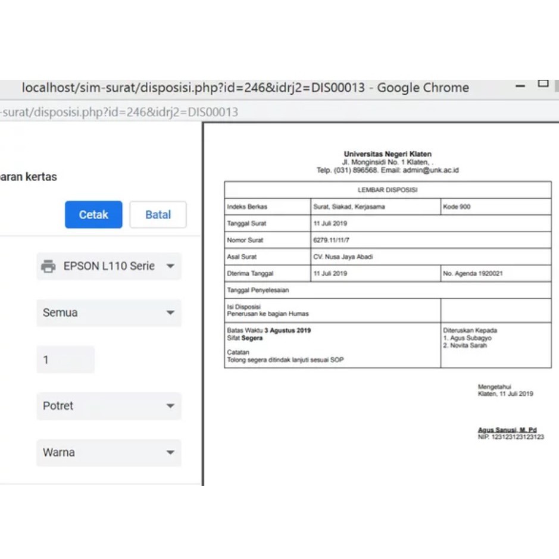Click the Surat, Siakad, Kerjasama cell

click(x=376, y=207)
